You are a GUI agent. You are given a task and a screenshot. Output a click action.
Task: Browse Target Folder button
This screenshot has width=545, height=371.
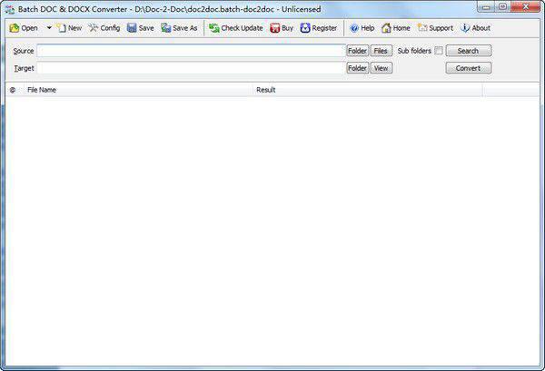point(357,68)
